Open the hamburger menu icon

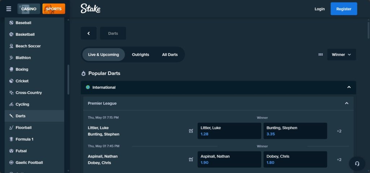coord(9,9)
